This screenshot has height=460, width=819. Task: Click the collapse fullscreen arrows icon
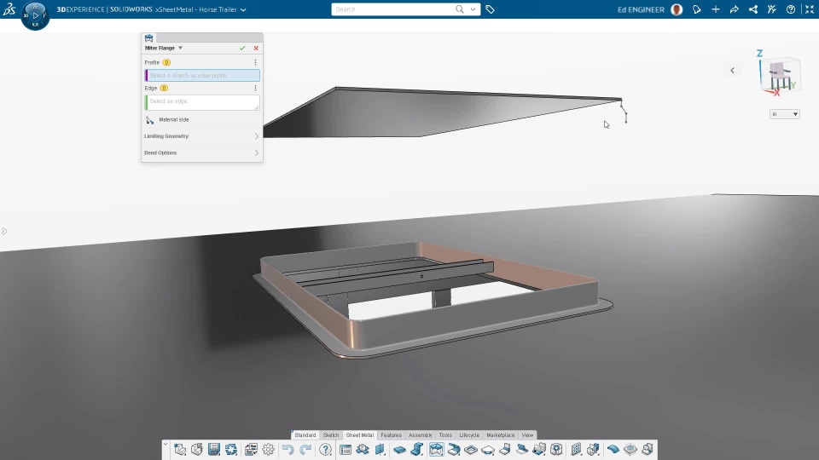[x=809, y=9]
